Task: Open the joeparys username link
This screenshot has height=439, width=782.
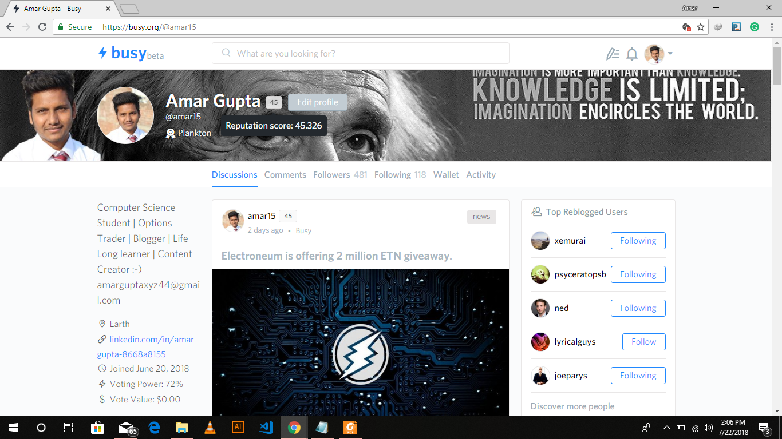Action: click(x=571, y=376)
